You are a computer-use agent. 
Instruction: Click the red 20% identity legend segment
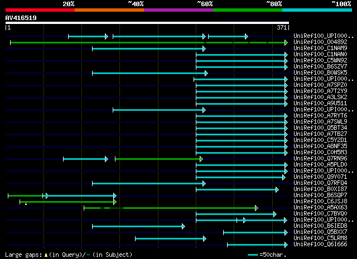point(40,10)
